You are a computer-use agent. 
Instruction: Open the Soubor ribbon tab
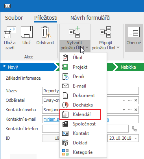click(x=14, y=18)
